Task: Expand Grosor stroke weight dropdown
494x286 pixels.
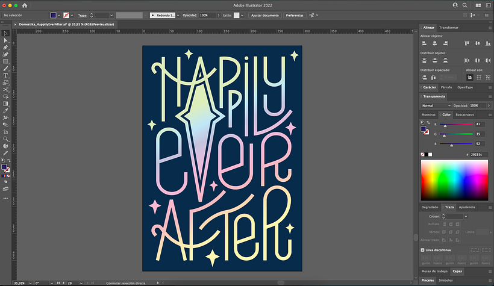Action: coord(466,216)
